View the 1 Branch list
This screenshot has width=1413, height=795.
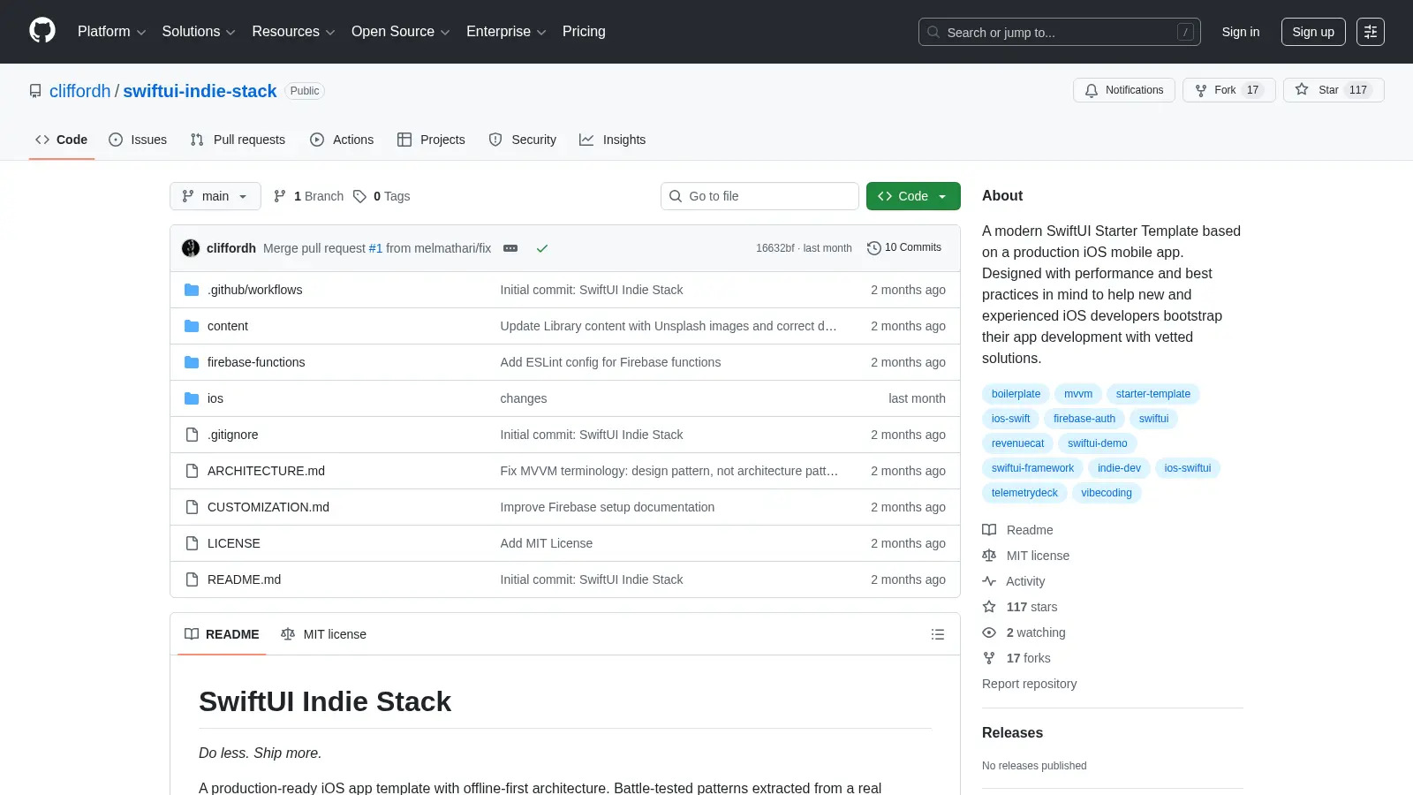tap(308, 196)
